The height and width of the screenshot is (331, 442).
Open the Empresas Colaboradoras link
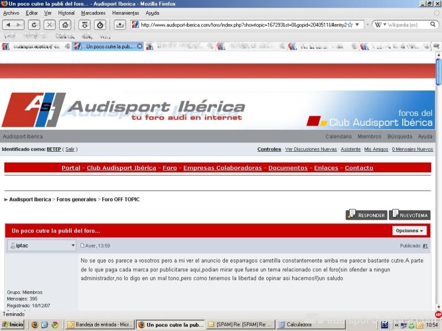tap(223, 168)
